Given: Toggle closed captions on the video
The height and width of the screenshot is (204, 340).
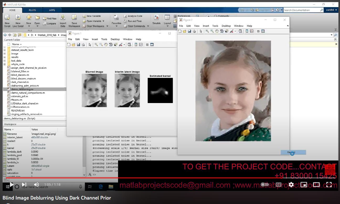Looking at the screenshot, I should pyautogui.click(x=279, y=185).
